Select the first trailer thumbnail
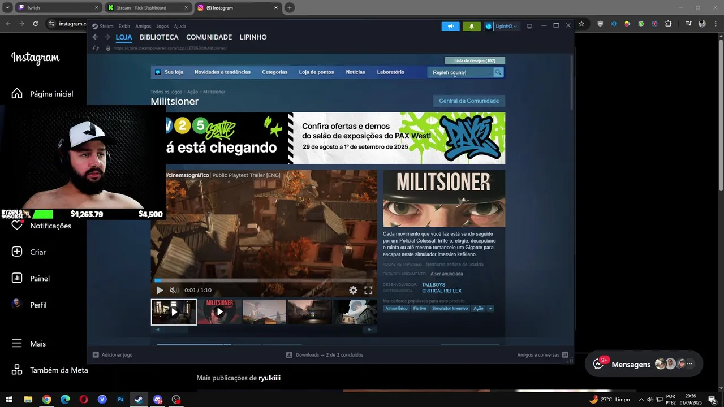724x407 pixels. [174, 312]
